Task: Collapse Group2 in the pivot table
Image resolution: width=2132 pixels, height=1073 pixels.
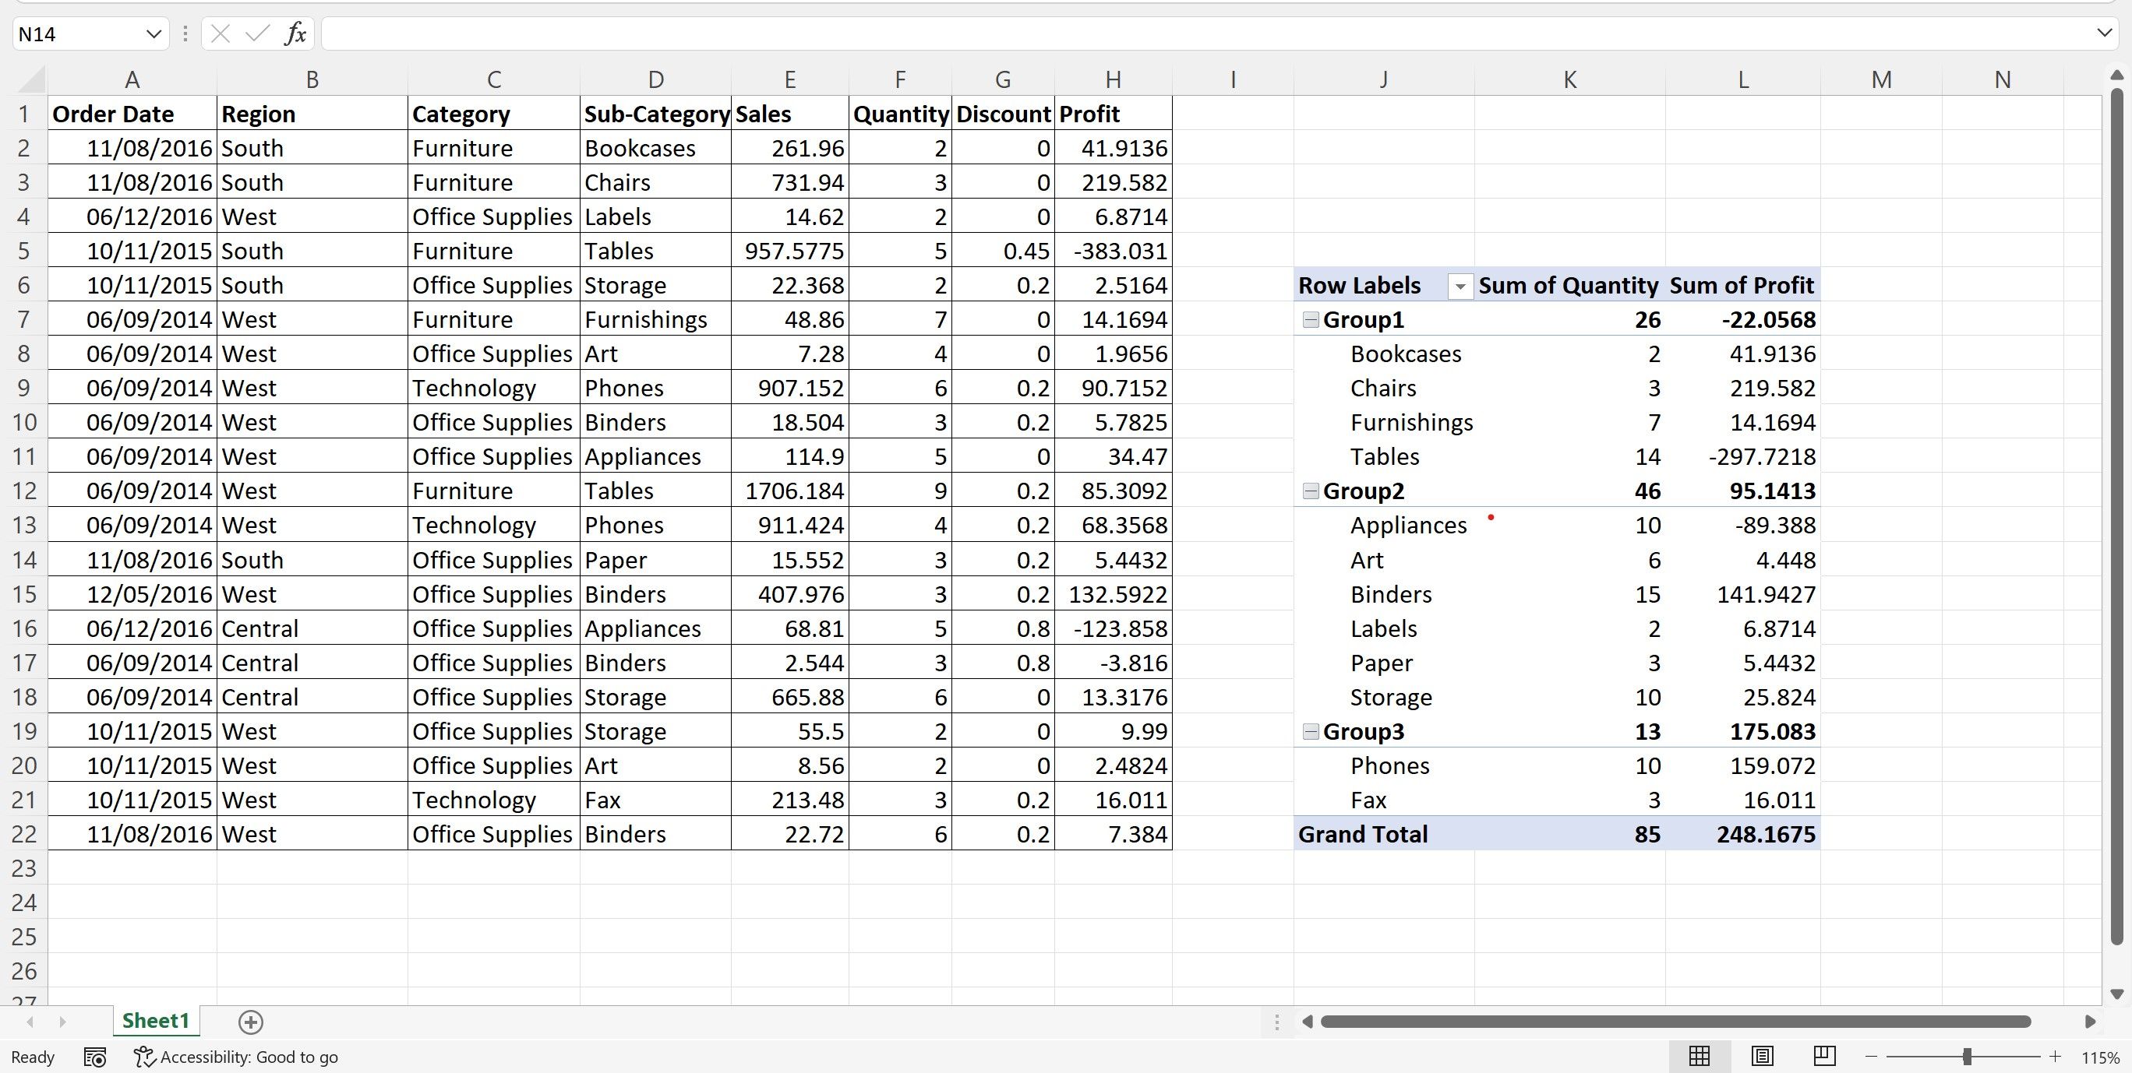Action: (x=1310, y=491)
